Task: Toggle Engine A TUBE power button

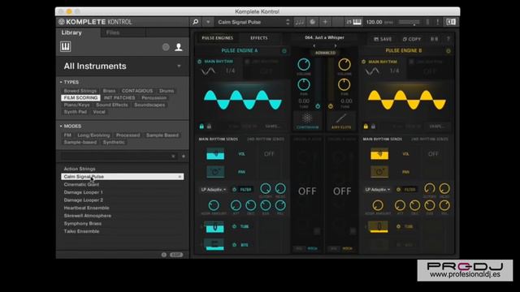Action: (235, 226)
